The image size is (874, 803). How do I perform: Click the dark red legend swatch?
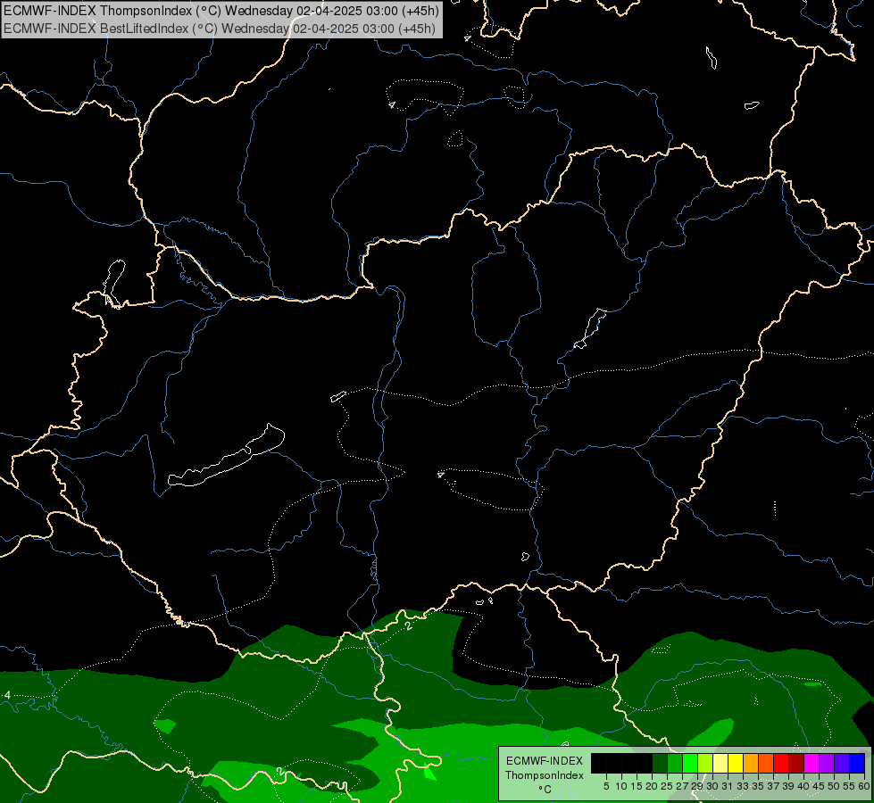coord(796,763)
